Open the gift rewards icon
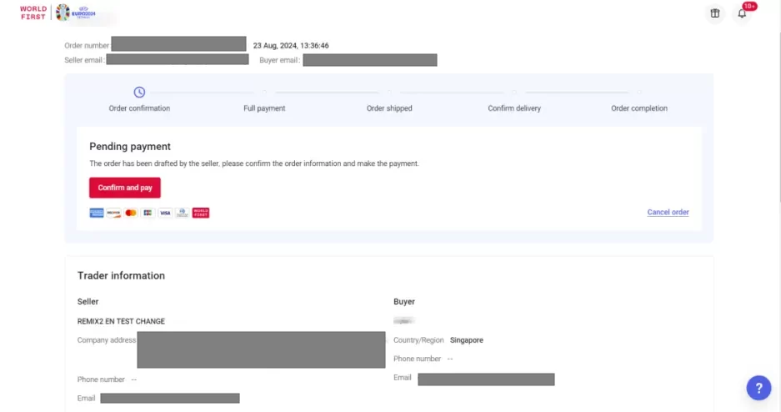 coord(714,13)
